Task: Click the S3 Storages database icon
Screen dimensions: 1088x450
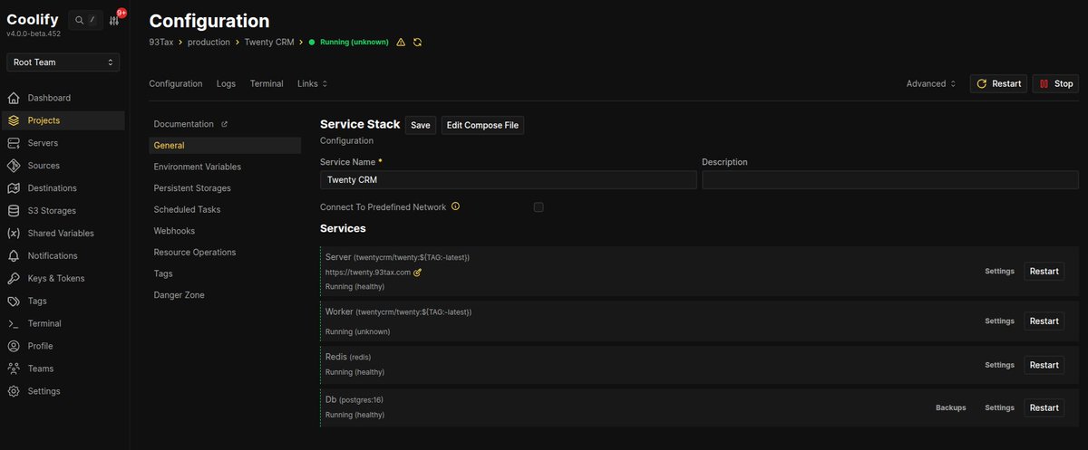Action: [13, 211]
